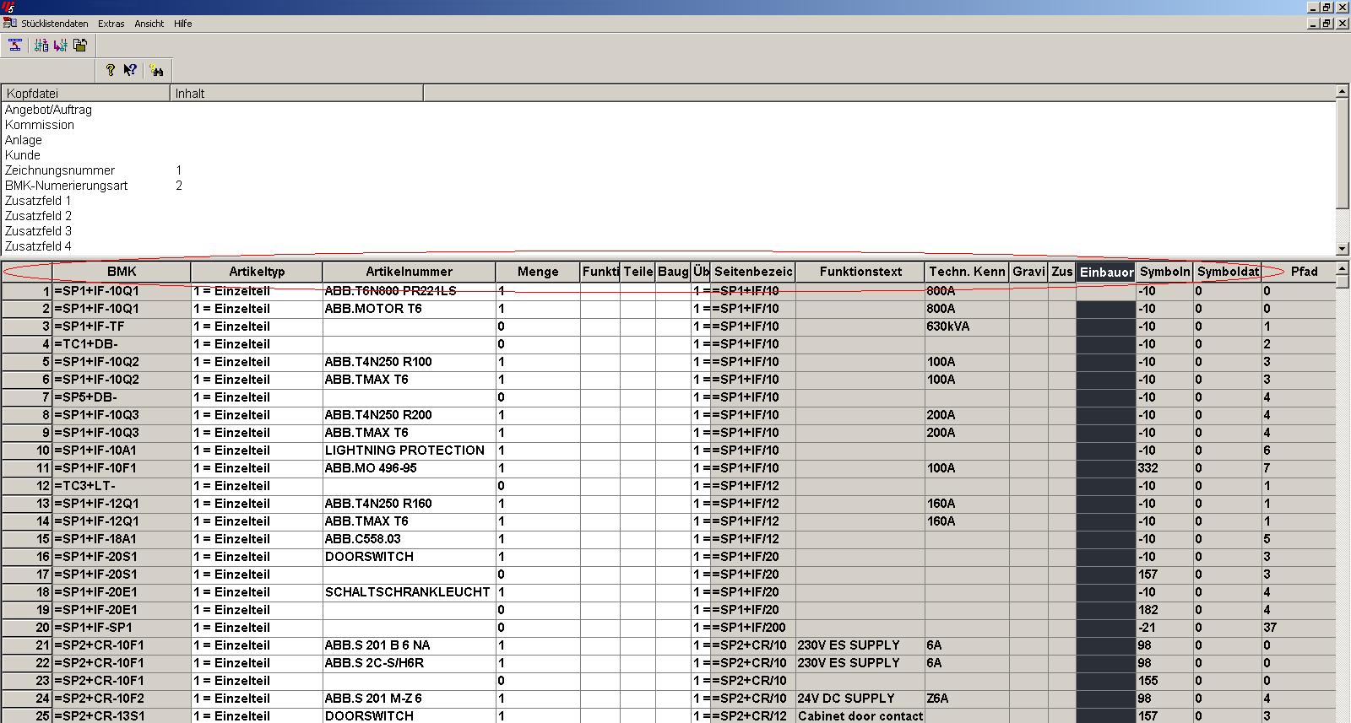Click BMK cell =SP1+IF-SP1

coord(122,628)
